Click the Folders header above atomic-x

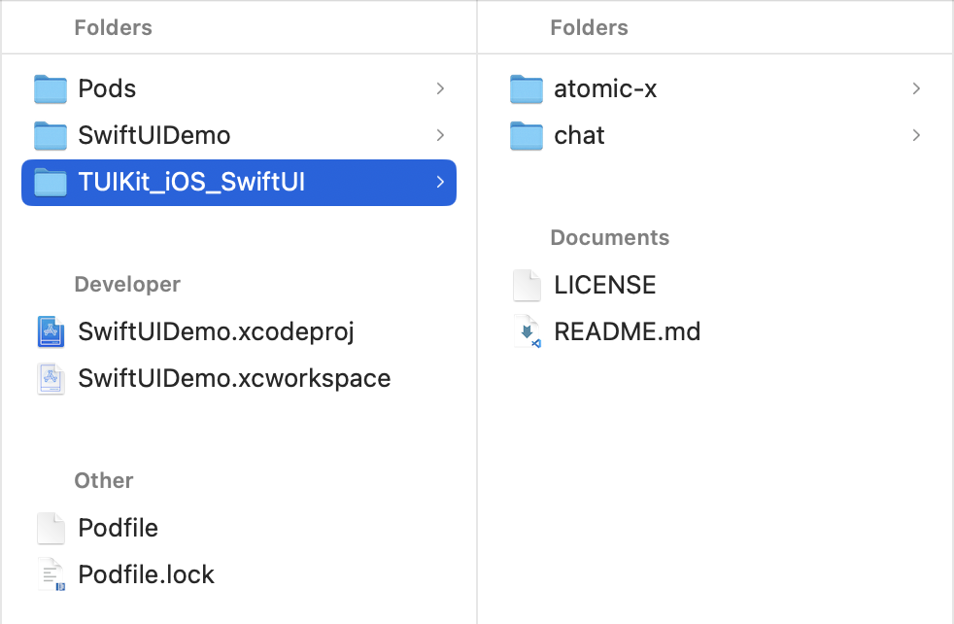click(x=589, y=28)
